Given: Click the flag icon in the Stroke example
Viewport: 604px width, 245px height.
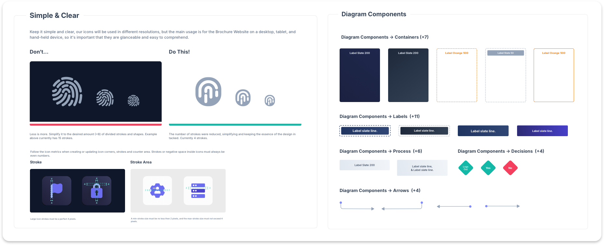Looking at the screenshot, I should (57, 191).
